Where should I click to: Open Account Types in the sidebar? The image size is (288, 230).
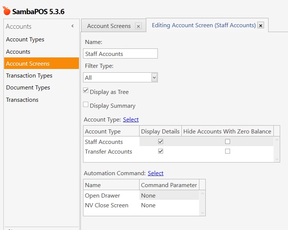click(25, 40)
